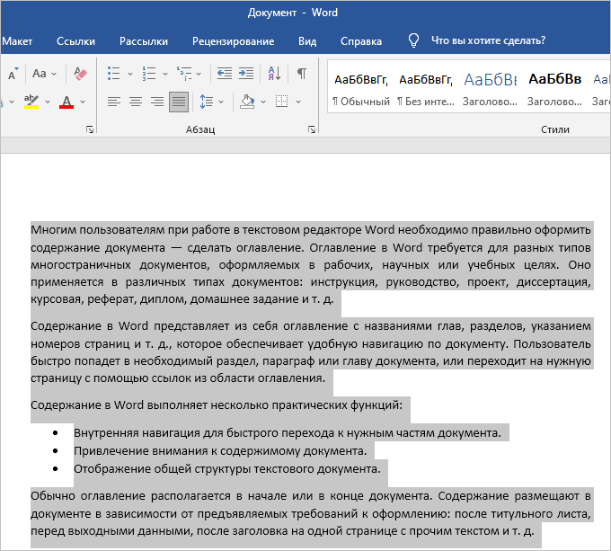Apply red font color
Screen dimensions: 611x551
(66, 102)
